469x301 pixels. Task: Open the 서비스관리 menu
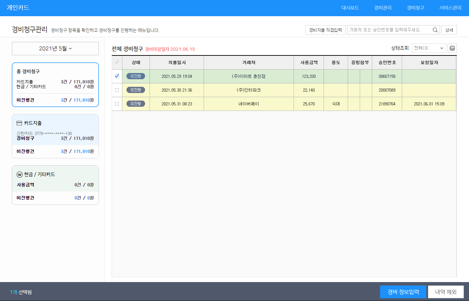450,8
